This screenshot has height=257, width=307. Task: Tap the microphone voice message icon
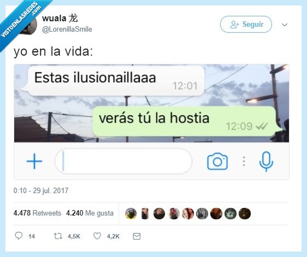266,162
